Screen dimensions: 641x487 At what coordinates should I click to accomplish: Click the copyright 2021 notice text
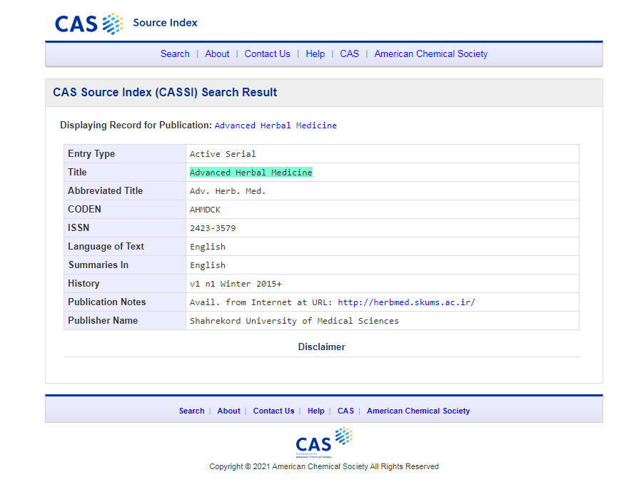pos(324,466)
